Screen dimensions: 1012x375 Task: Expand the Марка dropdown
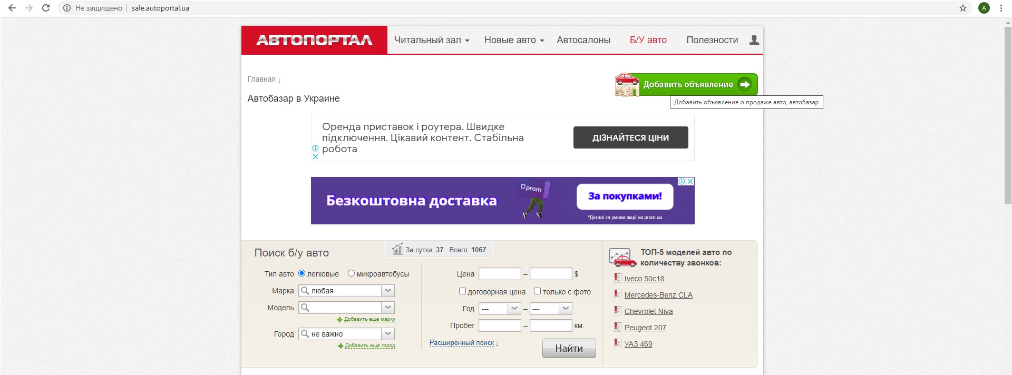tap(388, 291)
